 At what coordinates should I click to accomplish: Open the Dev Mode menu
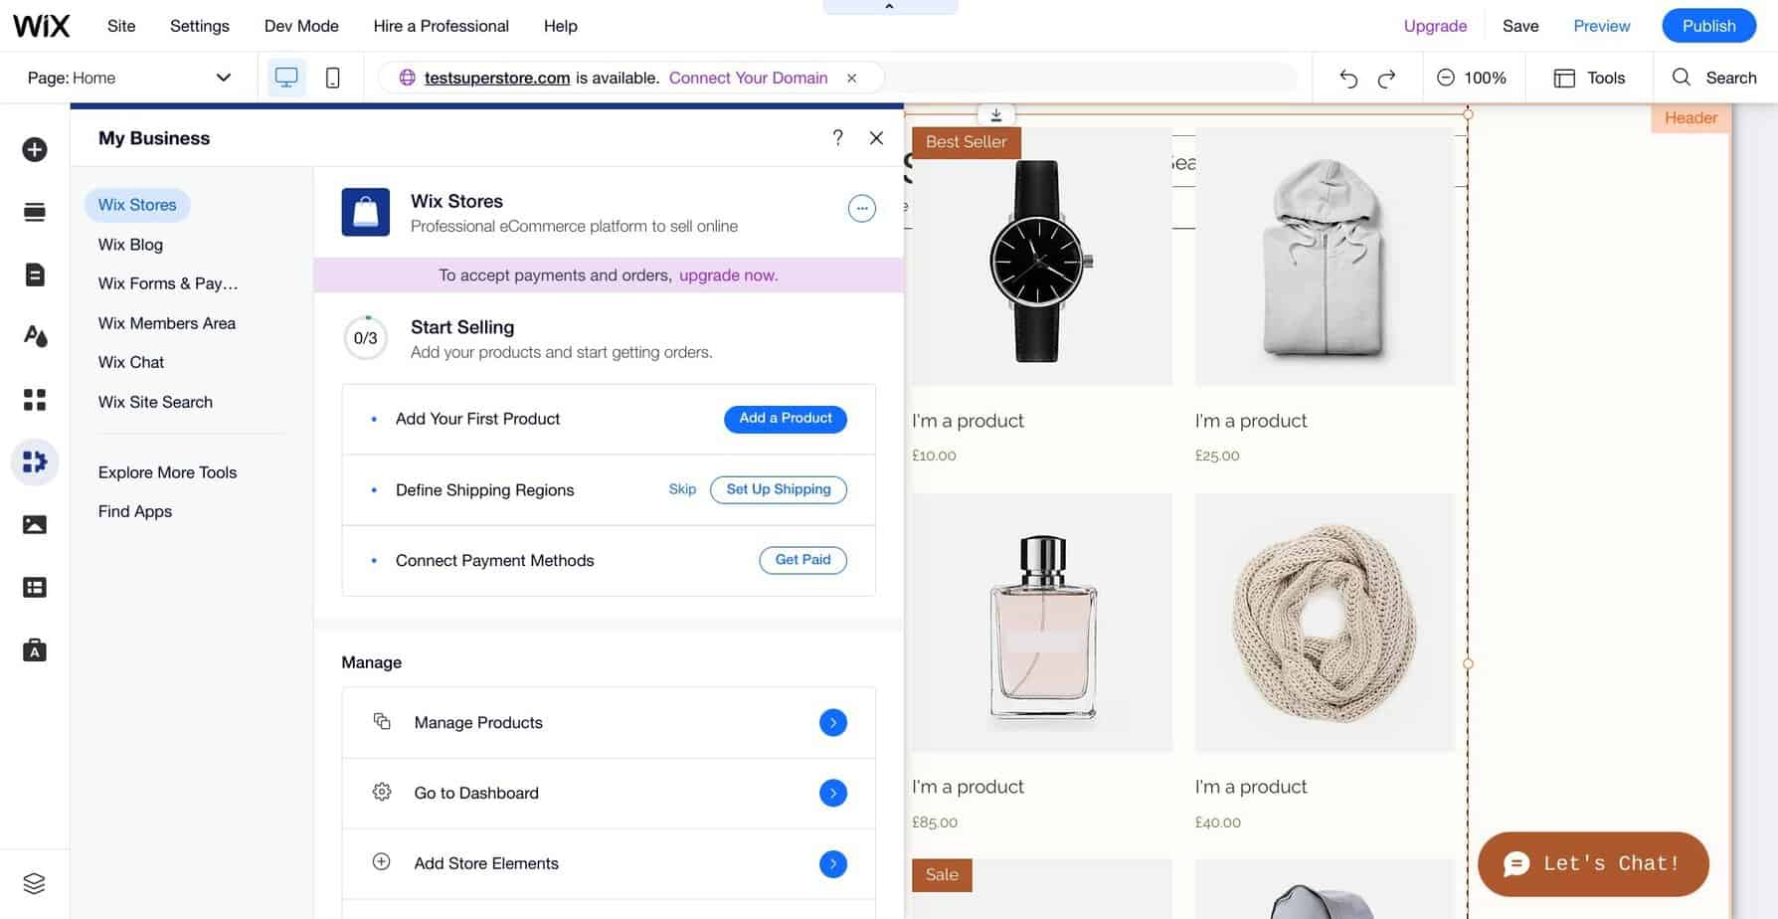tap(301, 26)
